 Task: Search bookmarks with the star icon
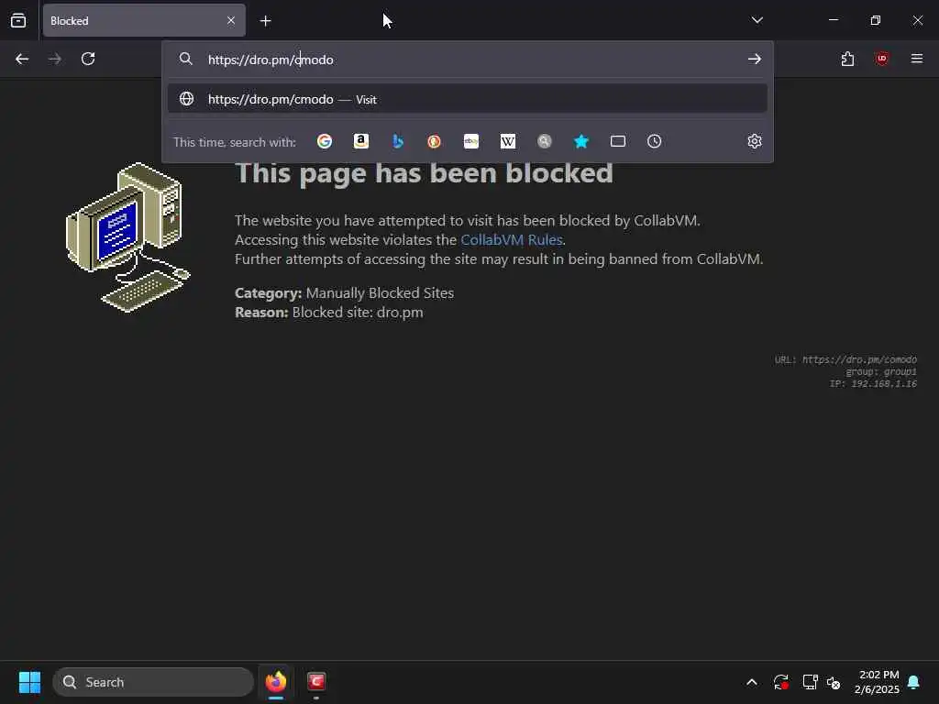click(x=581, y=141)
